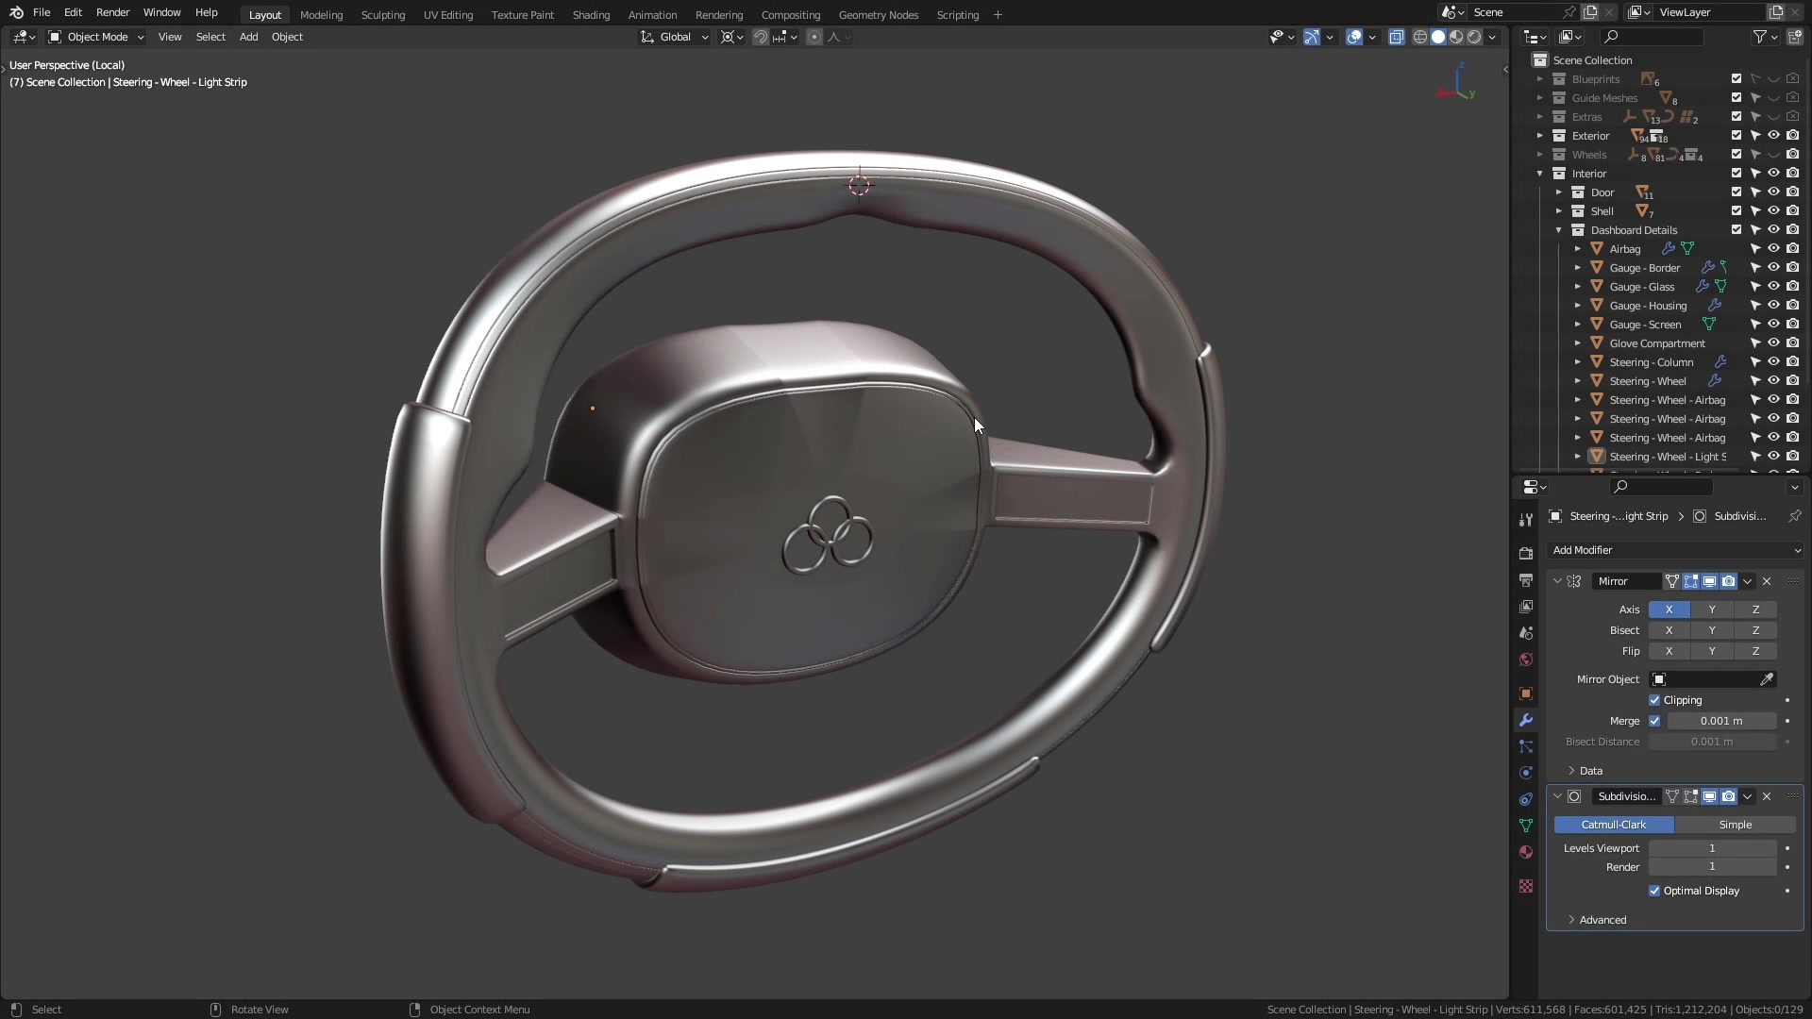
Task: Enable Mirror Axis Y
Action: (1712, 610)
